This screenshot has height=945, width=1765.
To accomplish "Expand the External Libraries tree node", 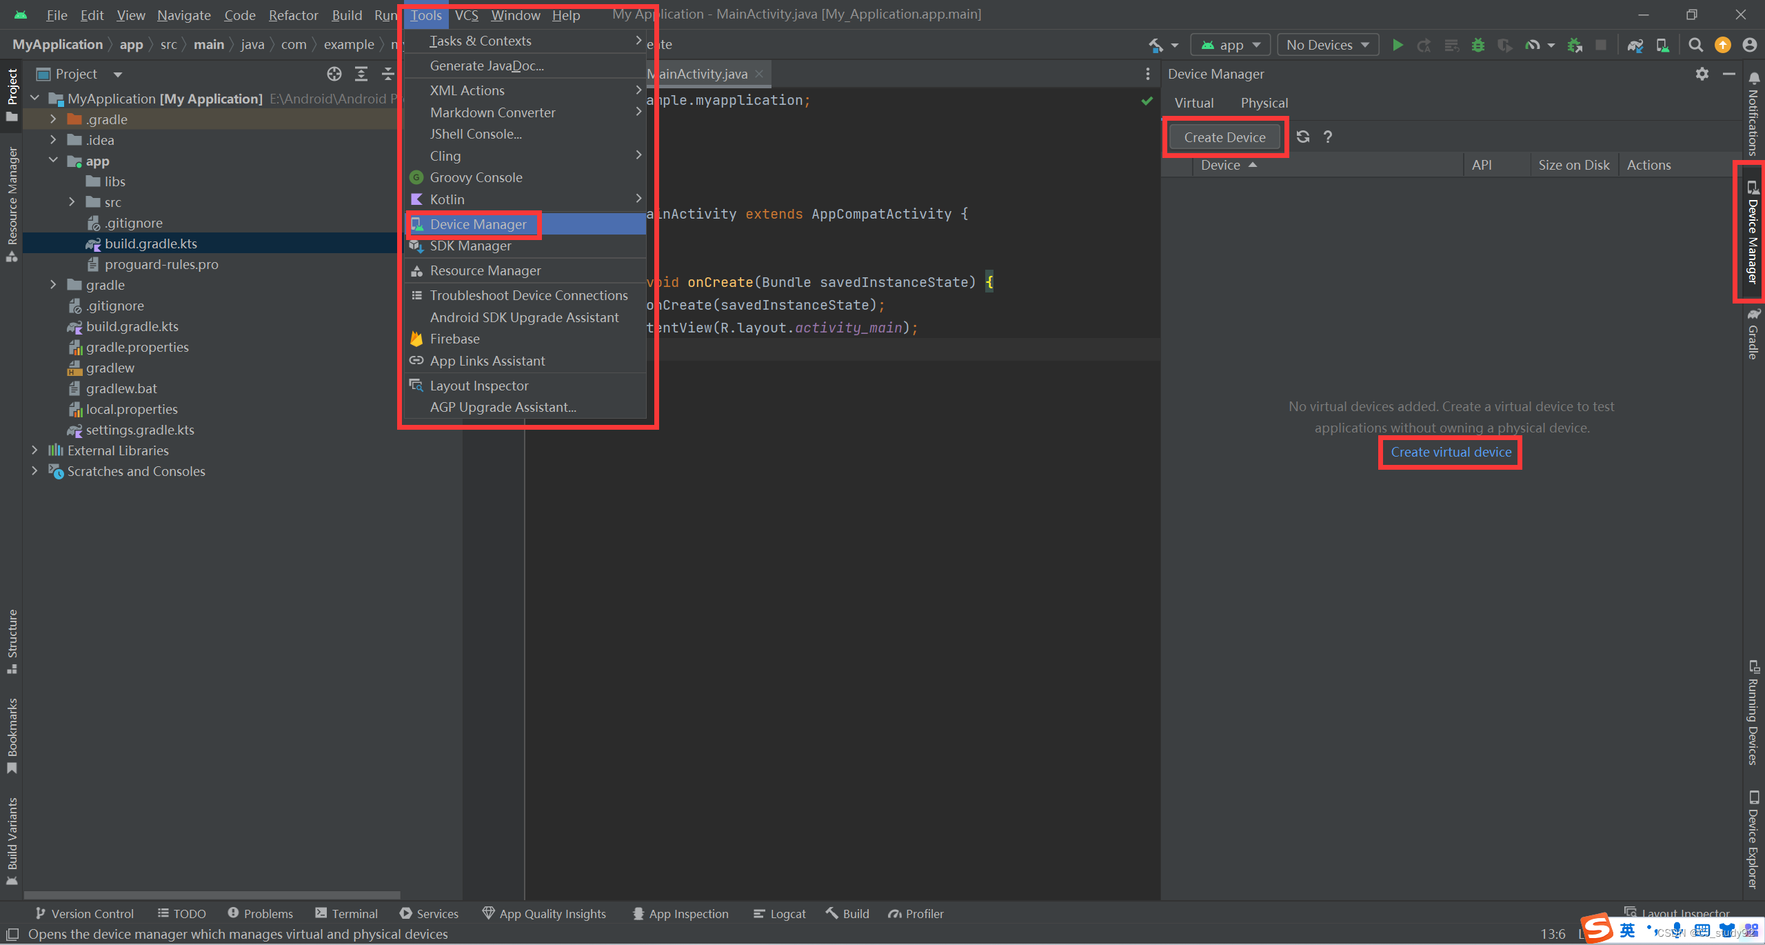I will (x=34, y=450).
